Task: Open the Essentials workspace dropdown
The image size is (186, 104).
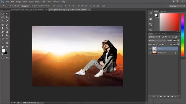Action: [x=177, y=6]
